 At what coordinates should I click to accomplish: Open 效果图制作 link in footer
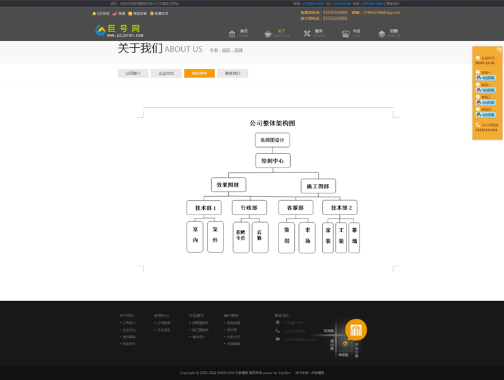(200, 323)
